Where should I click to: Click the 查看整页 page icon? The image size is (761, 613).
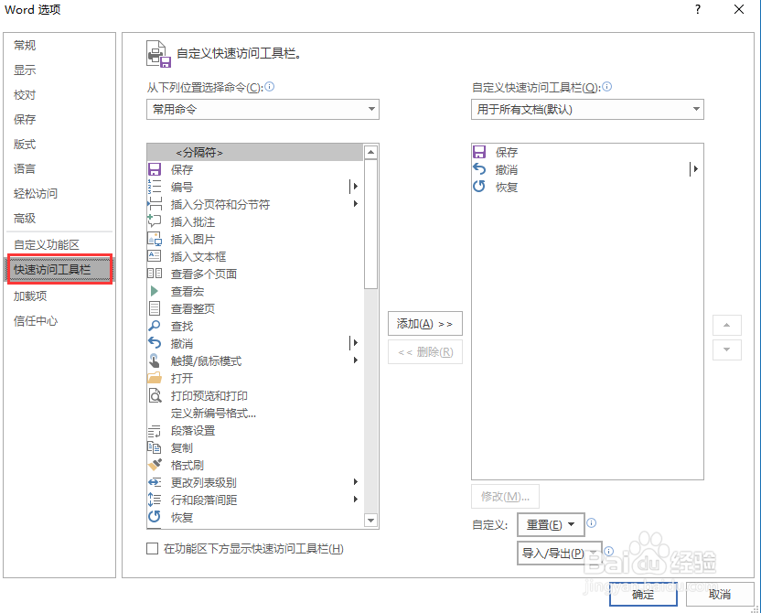click(x=155, y=308)
